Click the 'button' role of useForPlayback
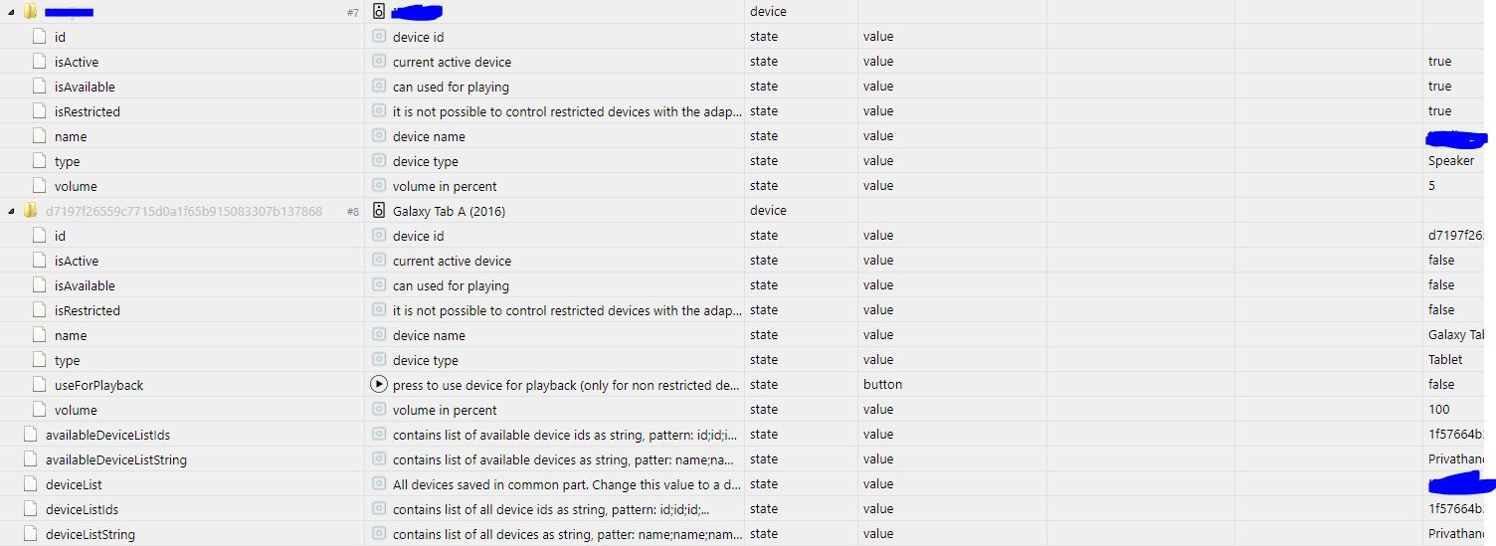This screenshot has height=546, width=1496. click(882, 385)
